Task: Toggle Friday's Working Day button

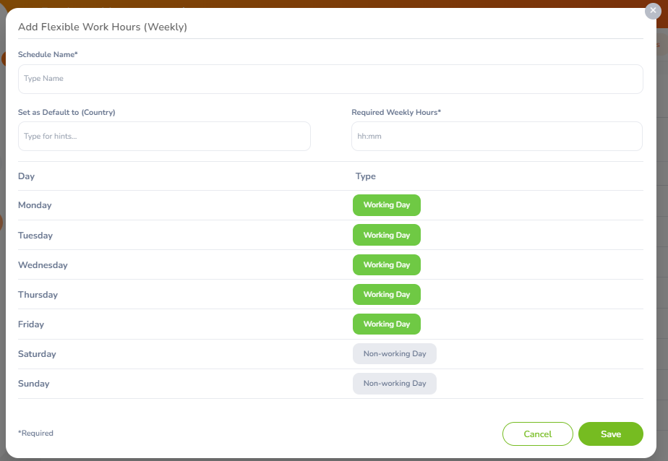Action: click(x=386, y=324)
